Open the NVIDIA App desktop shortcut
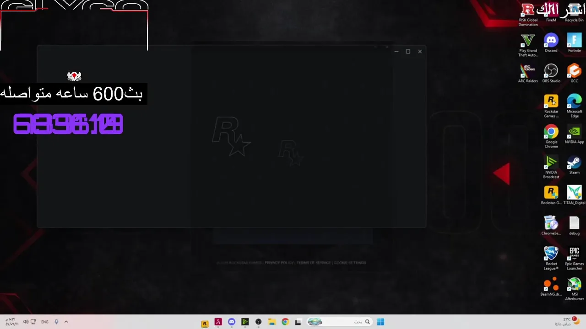Screen dimensions: 586x329 574,134
